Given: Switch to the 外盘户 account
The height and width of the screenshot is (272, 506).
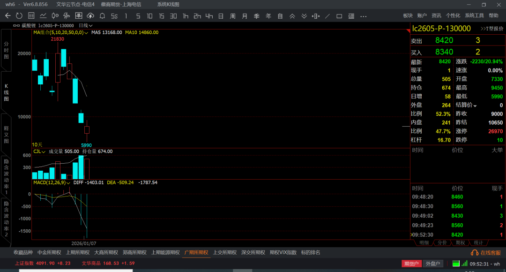Looking at the screenshot, I should 432,264.
